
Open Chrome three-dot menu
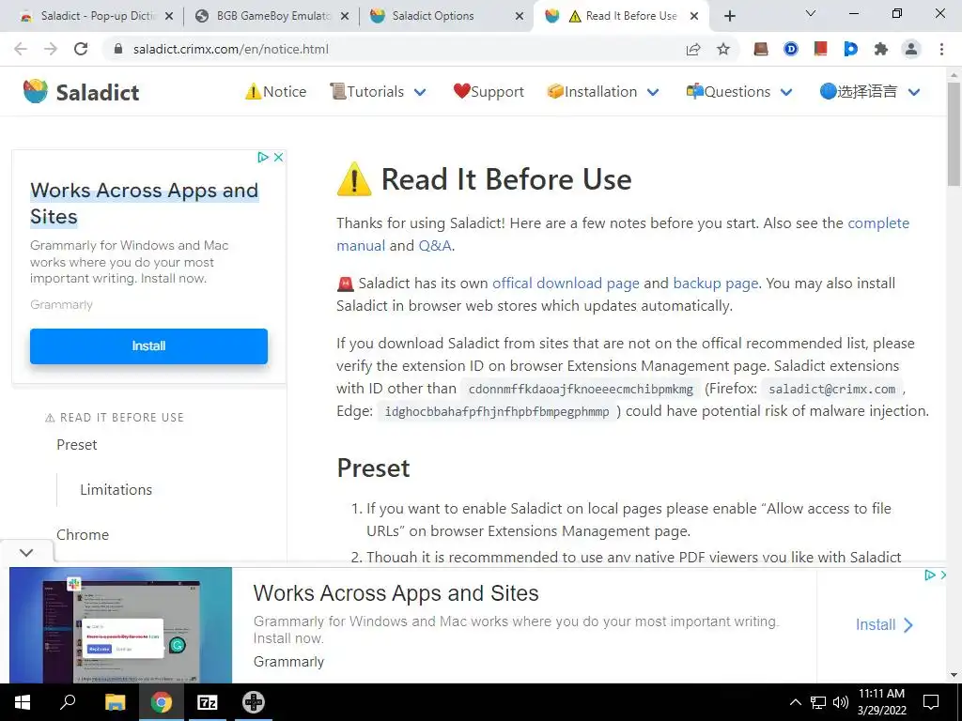(941, 49)
